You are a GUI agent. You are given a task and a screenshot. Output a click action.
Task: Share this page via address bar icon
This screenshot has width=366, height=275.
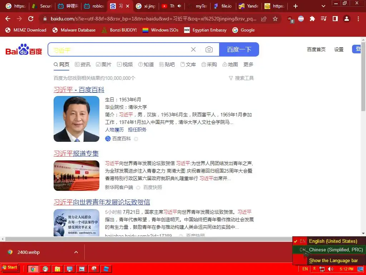264,19
